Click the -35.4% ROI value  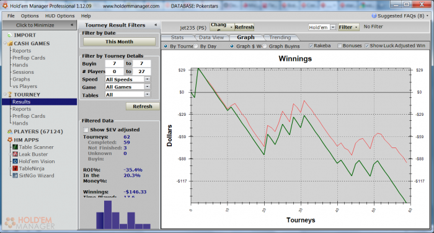tap(133, 170)
